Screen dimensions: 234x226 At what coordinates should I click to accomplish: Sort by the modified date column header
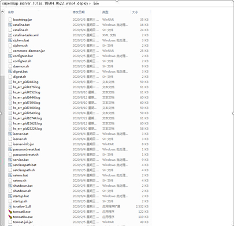click(x=79, y=12)
